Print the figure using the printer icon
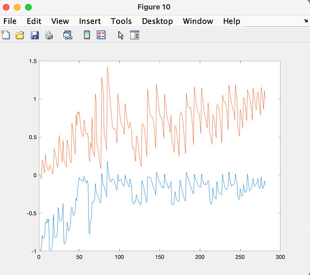310x275 pixels. pos(49,35)
